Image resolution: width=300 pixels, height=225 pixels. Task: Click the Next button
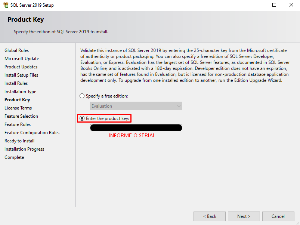pyautogui.click(x=244, y=216)
